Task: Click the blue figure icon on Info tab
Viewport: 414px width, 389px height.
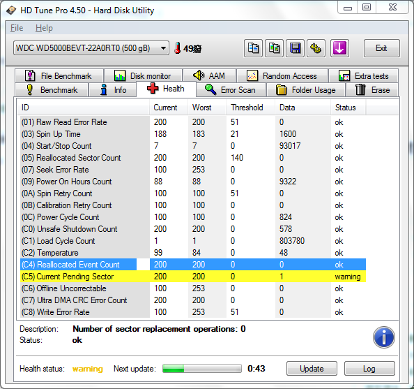Action: (x=104, y=89)
